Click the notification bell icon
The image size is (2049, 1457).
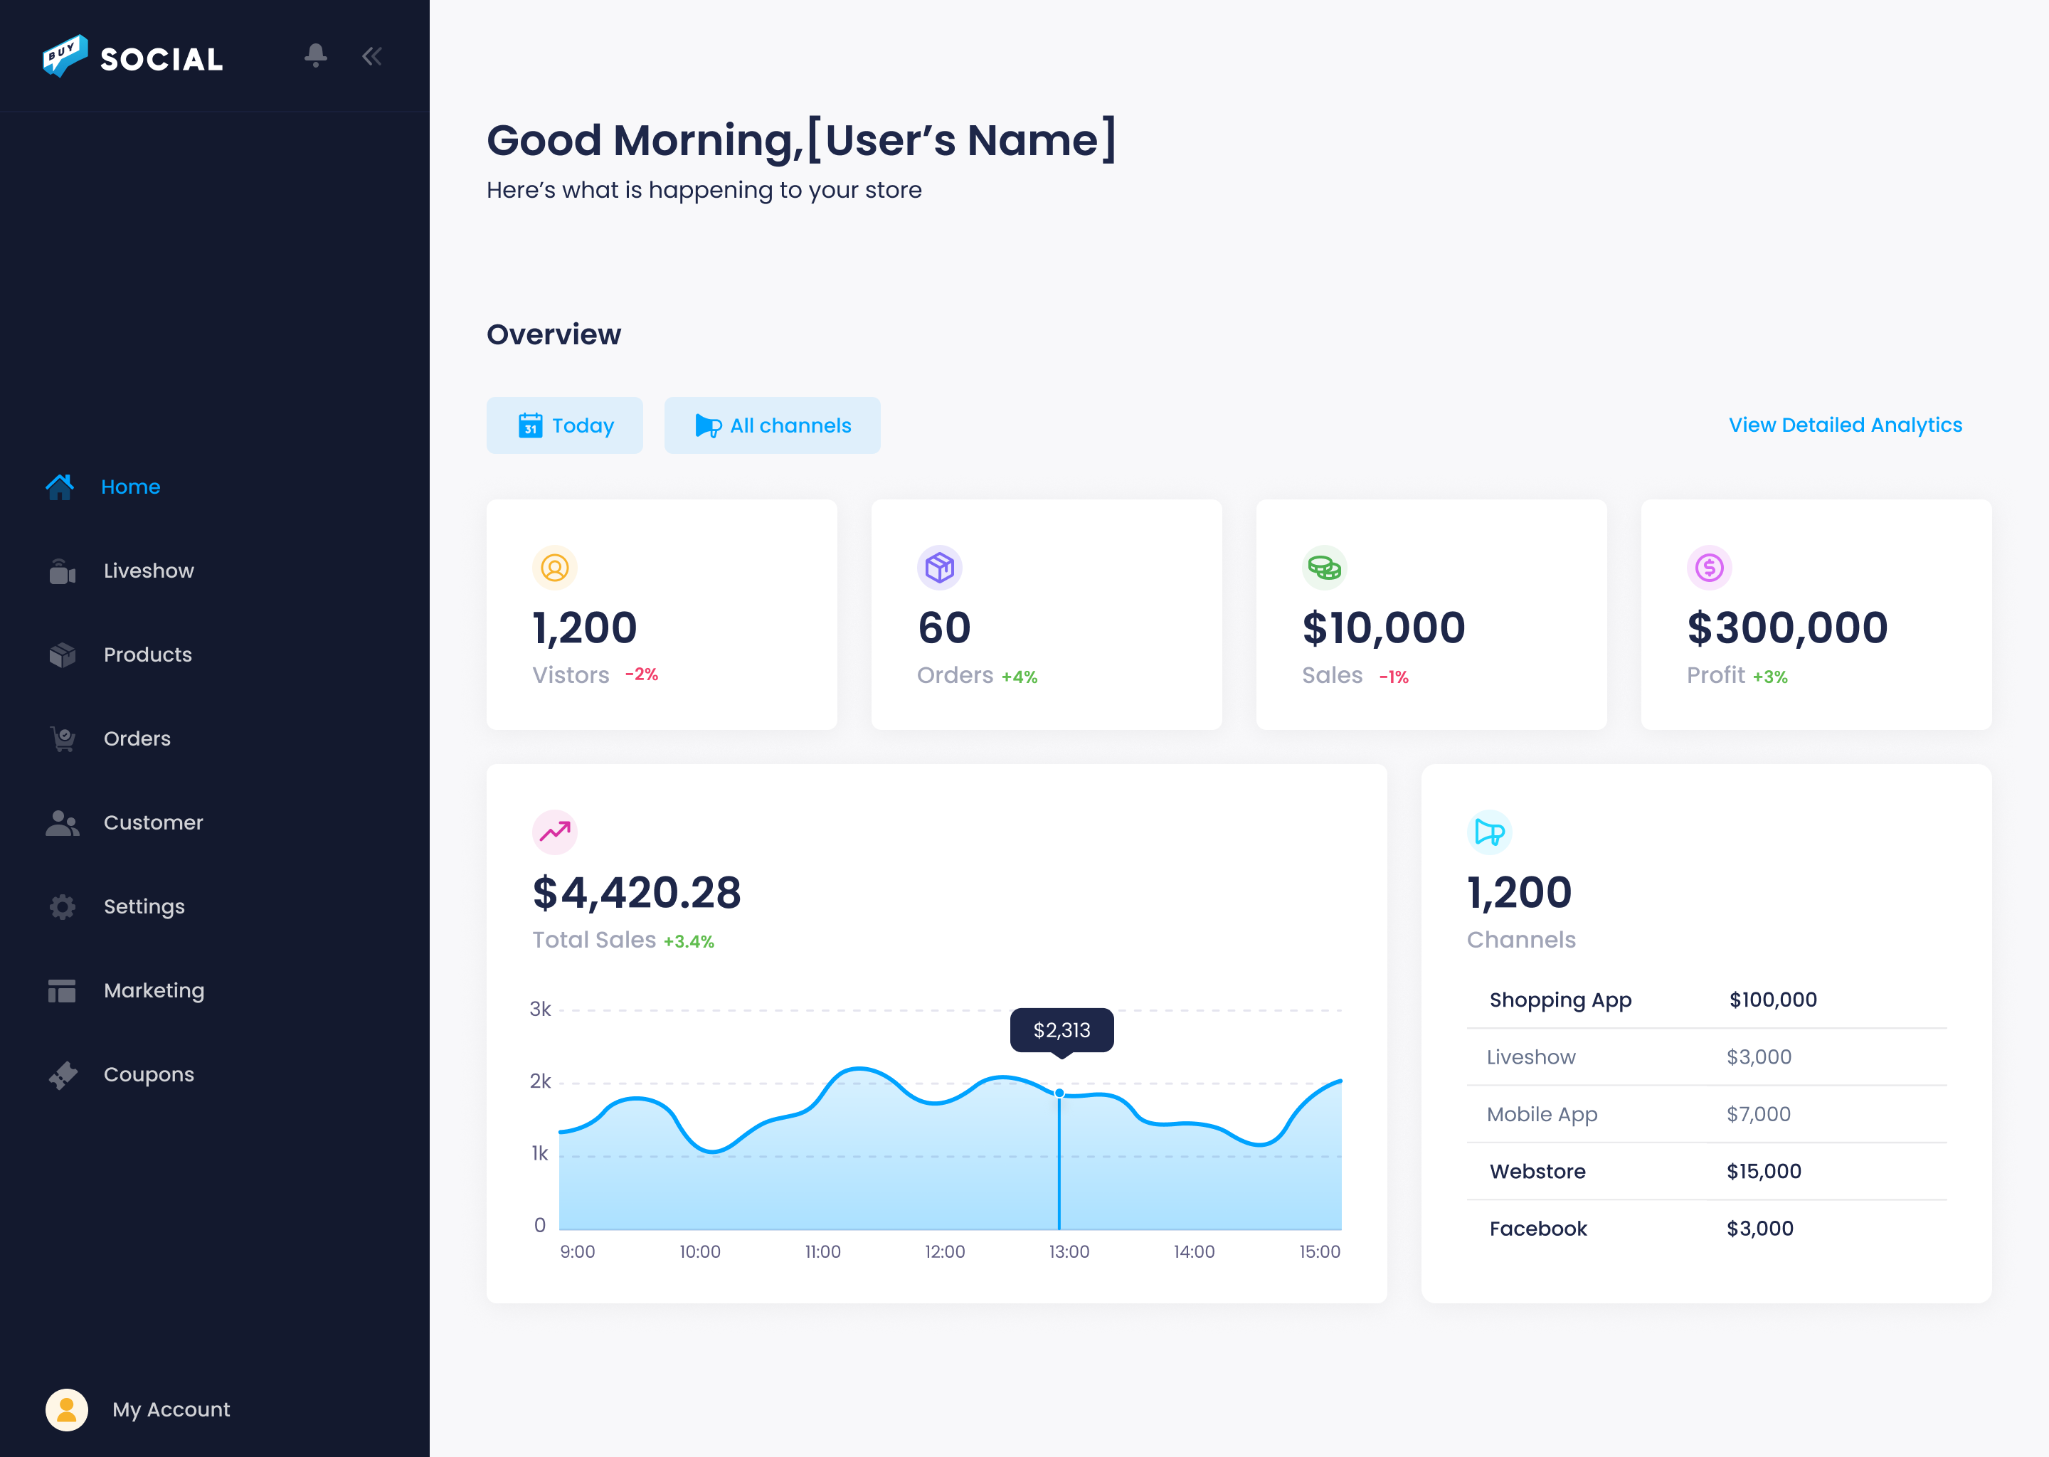point(315,55)
